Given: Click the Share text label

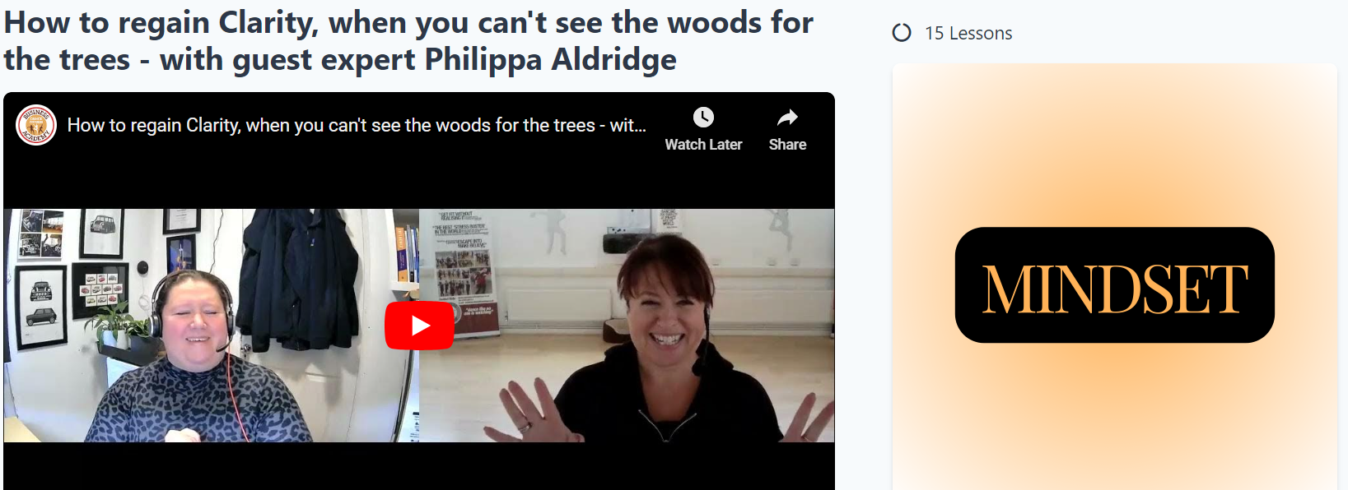Looking at the screenshot, I should (787, 145).
